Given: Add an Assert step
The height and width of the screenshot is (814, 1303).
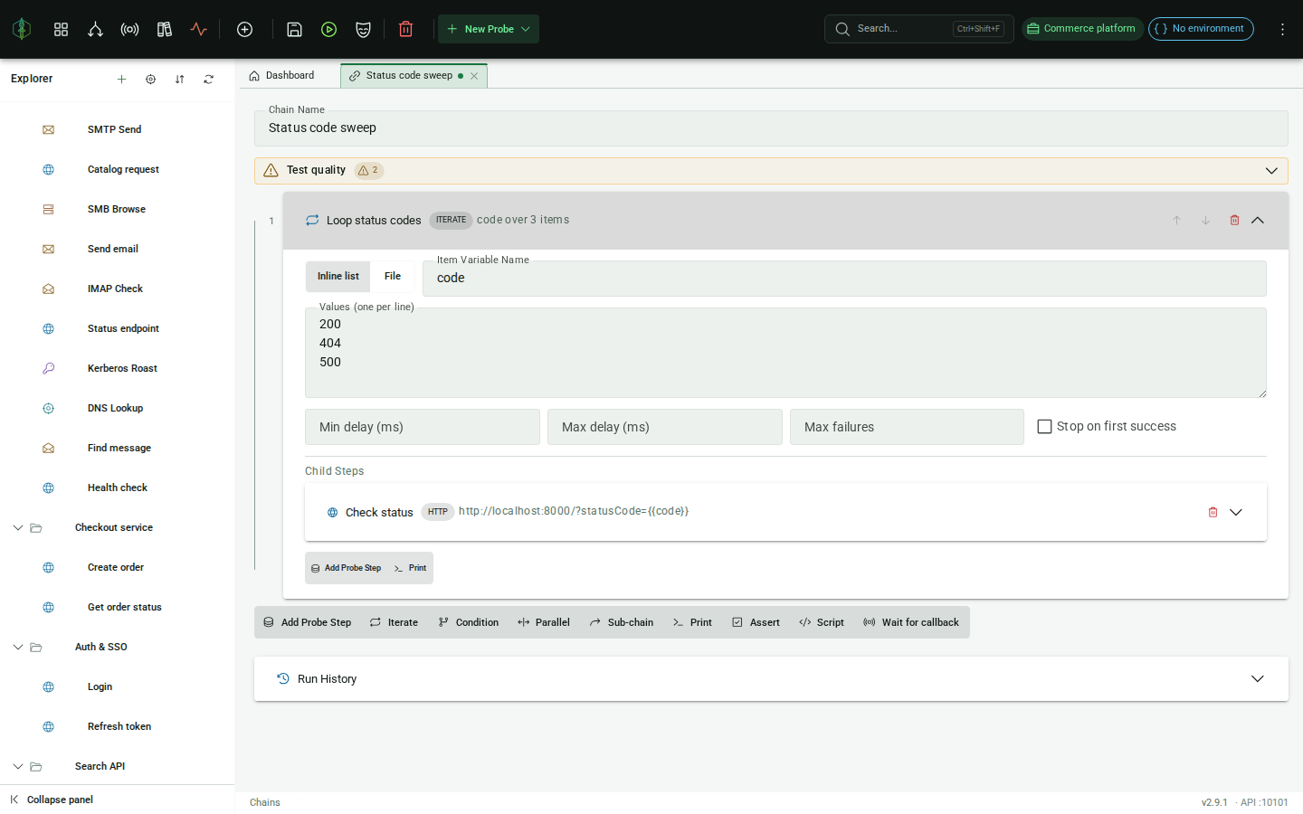Looking at the screenshot, I should (x=756, y=622).
